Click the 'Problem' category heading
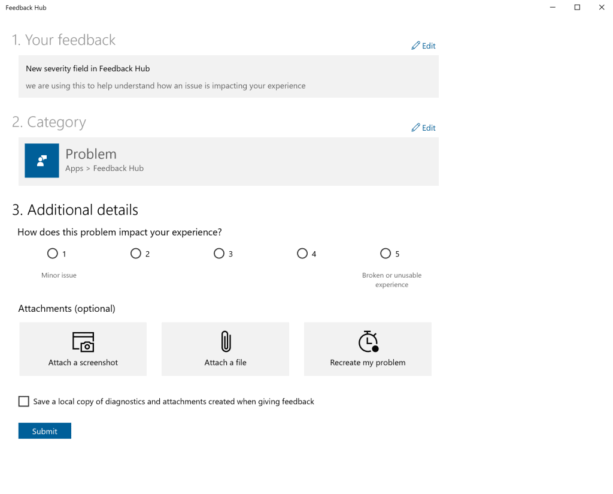 point(91,154)
